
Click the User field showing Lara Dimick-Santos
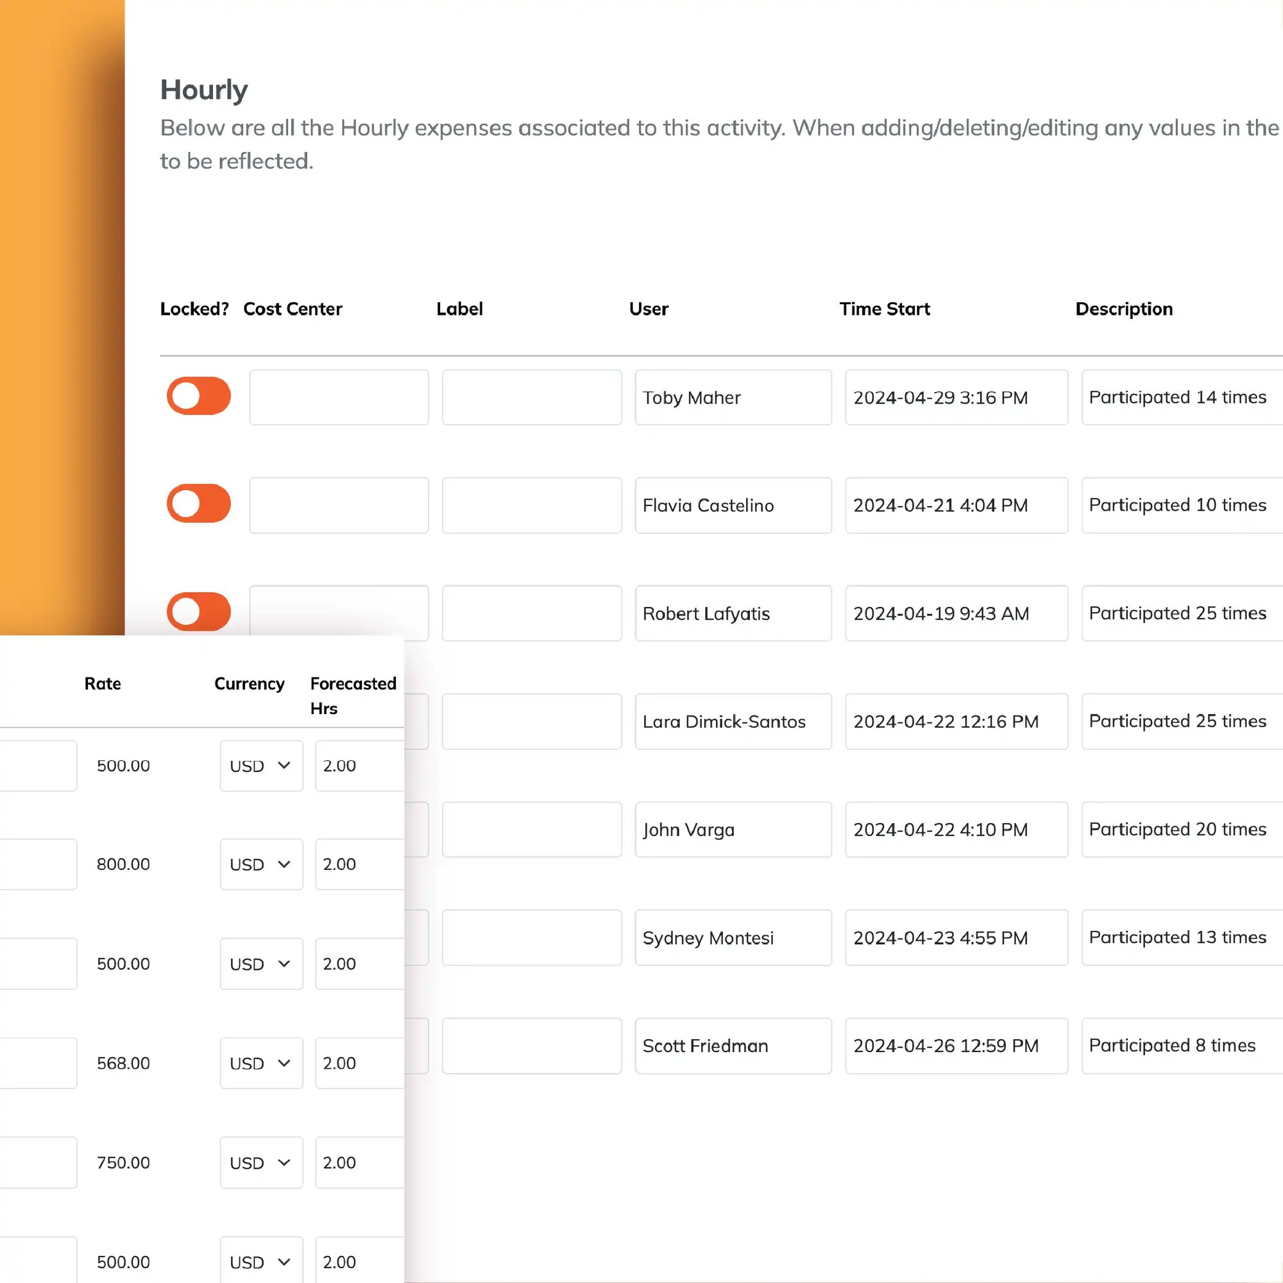[x=733, y=721]
